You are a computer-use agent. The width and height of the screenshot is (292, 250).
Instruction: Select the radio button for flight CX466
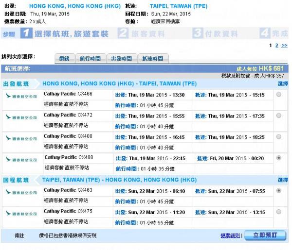(x=278, y=95)
